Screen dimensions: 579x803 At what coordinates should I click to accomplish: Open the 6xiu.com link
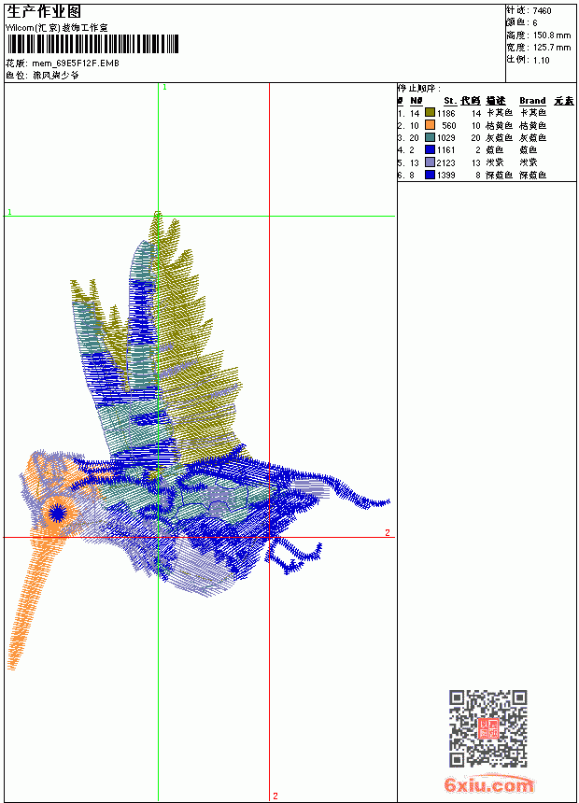488,784
